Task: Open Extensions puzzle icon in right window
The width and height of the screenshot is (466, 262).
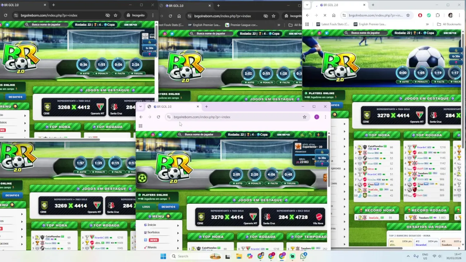Action: [438, 15]
